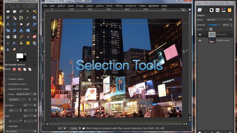The width and height of the screenshot is (237, 133).
Task: Select the Paintbrush tool
Action: [x=28, y=37]
